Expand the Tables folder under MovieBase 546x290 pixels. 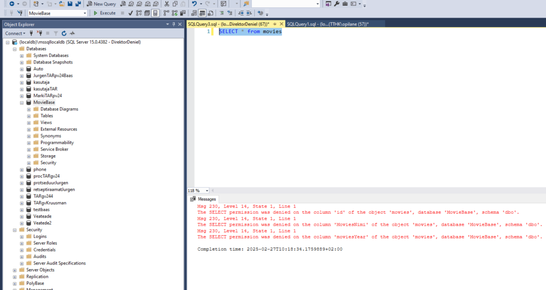click(x=29, y=116)
